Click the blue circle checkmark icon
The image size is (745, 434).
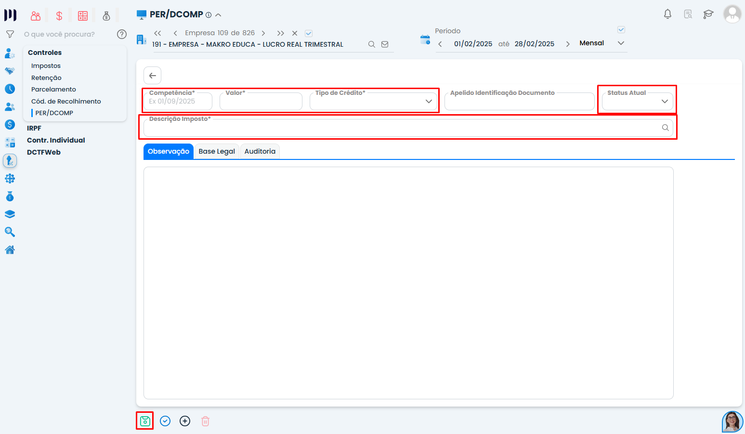click(x=165, y=421)
